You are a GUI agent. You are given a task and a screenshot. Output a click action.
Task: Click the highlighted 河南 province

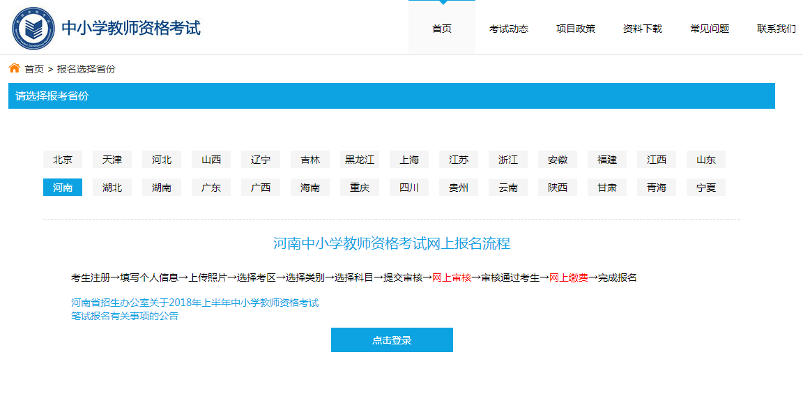63,187
